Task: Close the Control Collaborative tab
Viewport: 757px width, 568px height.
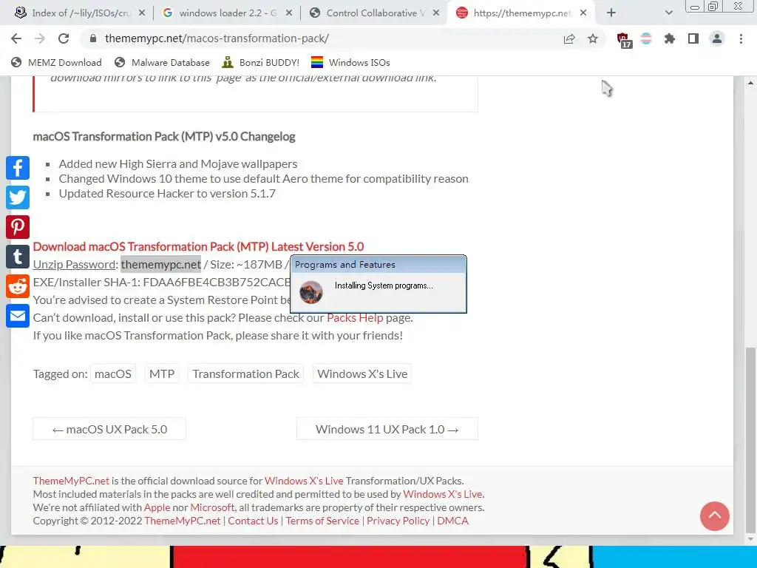Action: (436, 13)
